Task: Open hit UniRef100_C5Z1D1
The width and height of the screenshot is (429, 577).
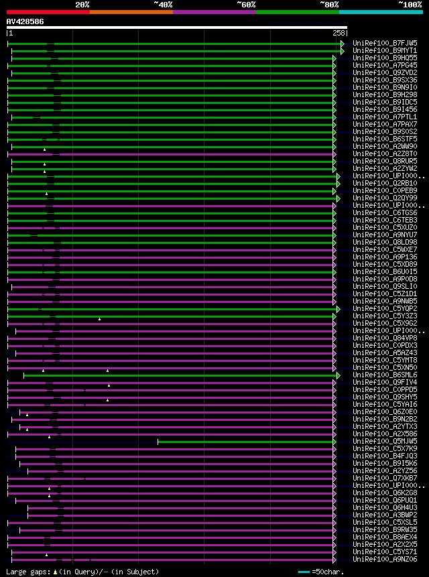Action: 385,294
